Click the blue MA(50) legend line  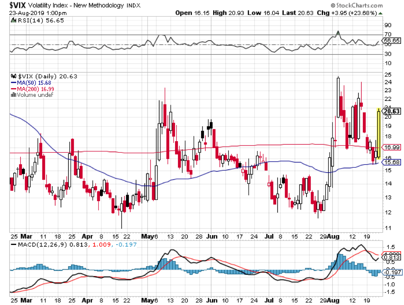coord(13,83)
